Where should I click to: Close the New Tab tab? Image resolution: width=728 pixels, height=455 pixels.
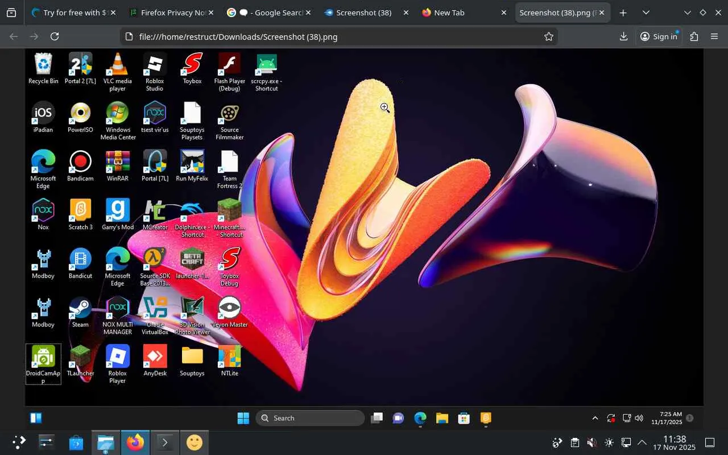coord(503,13)
